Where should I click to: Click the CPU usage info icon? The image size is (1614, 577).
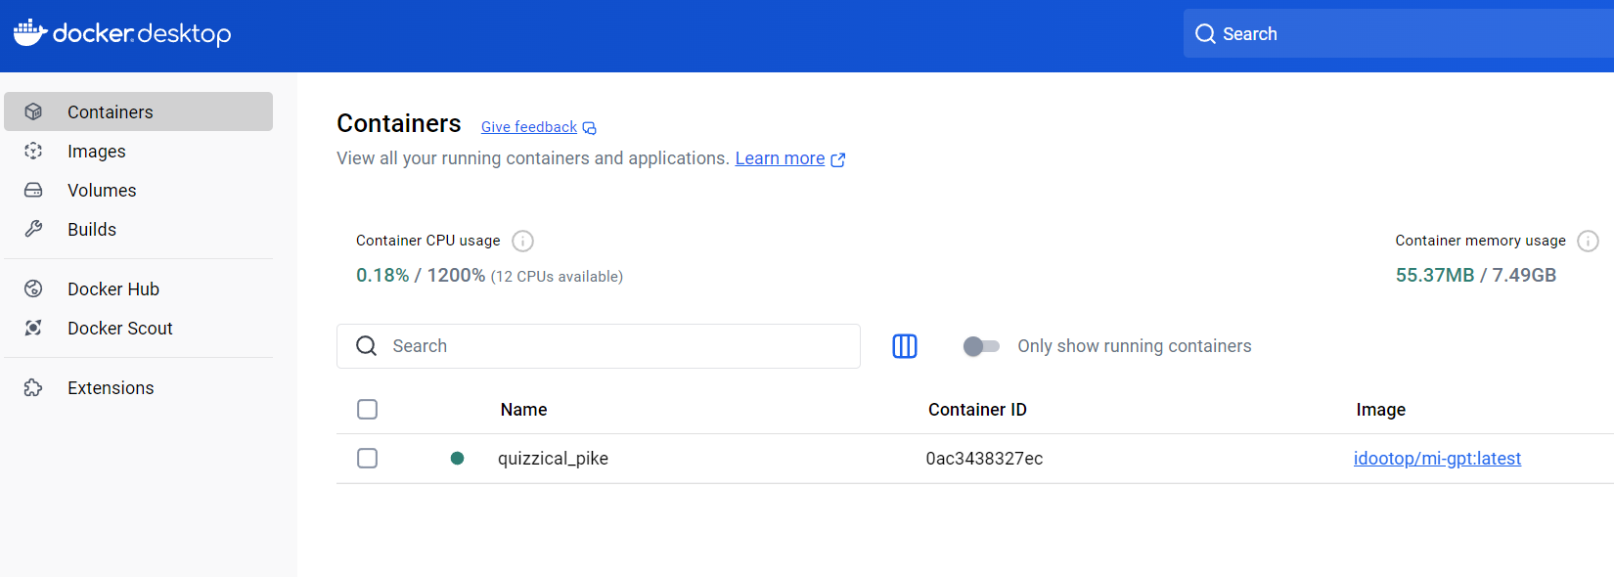pyautogui.click(x=523, y=241)
